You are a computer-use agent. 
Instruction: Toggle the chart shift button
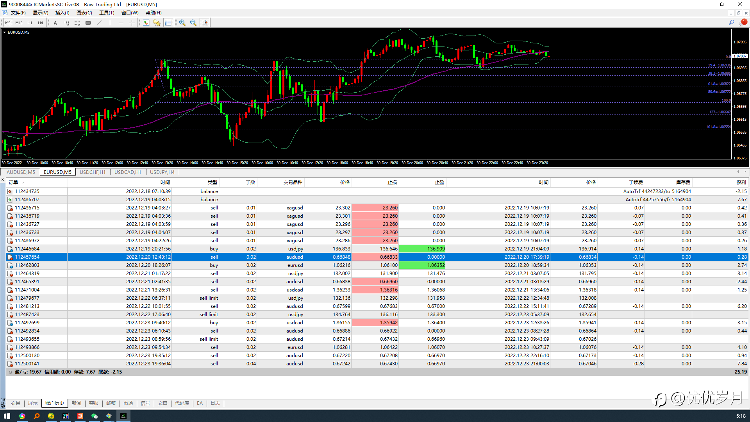coord(205,23)
